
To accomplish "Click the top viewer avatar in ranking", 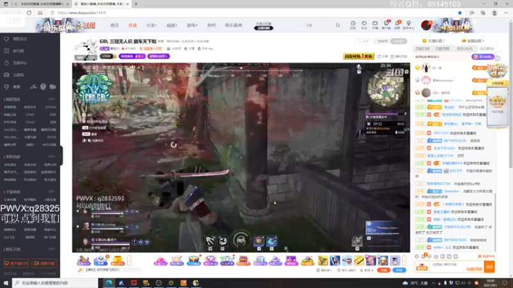I will point(426,68).
